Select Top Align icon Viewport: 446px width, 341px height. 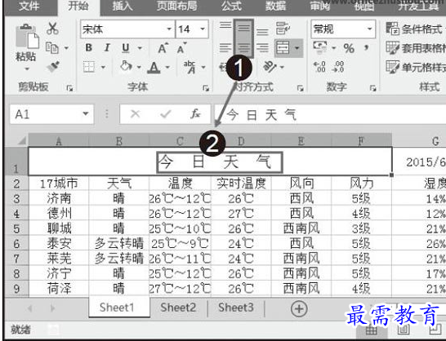tap(225, 25)
